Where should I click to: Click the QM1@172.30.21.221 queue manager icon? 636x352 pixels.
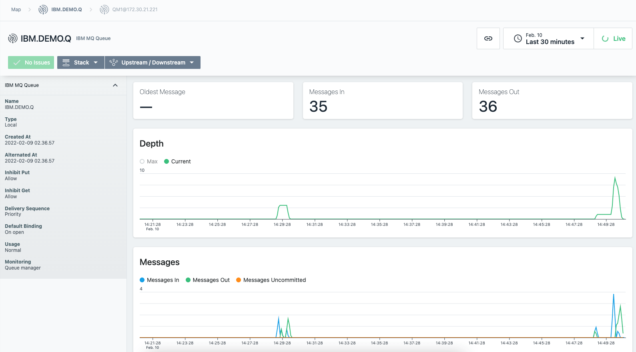click(104, 10)
